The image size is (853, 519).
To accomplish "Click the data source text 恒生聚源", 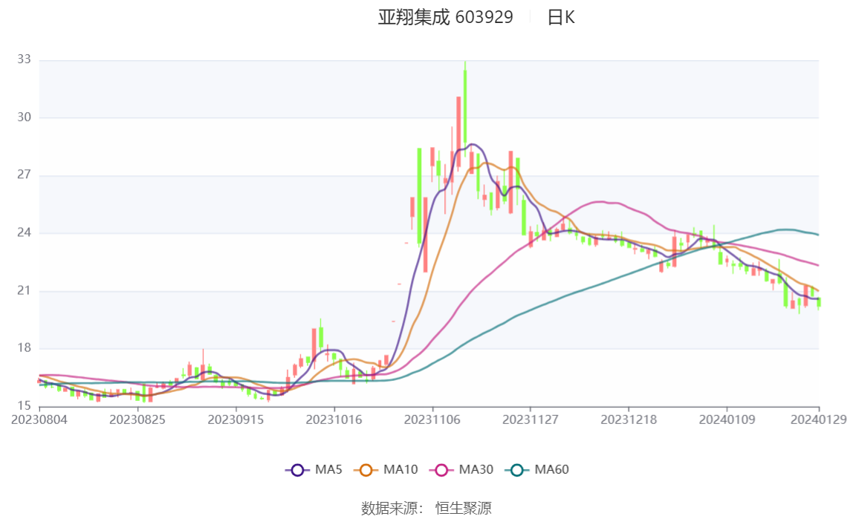I will pos(464,508).
